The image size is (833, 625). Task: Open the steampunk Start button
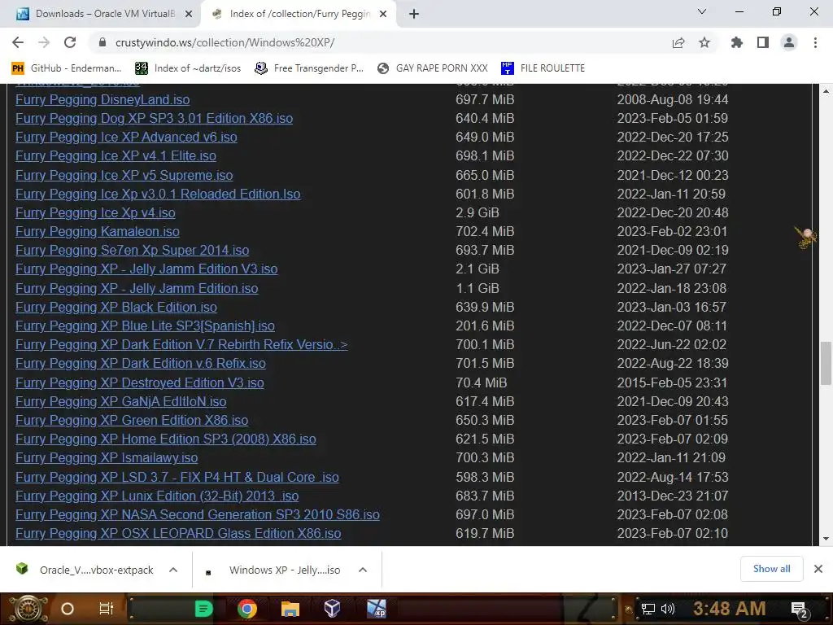point(28,609)
